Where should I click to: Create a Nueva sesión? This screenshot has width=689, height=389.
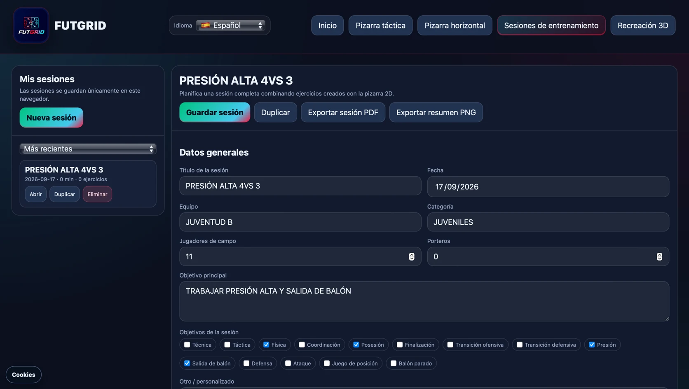click(52, 118)
